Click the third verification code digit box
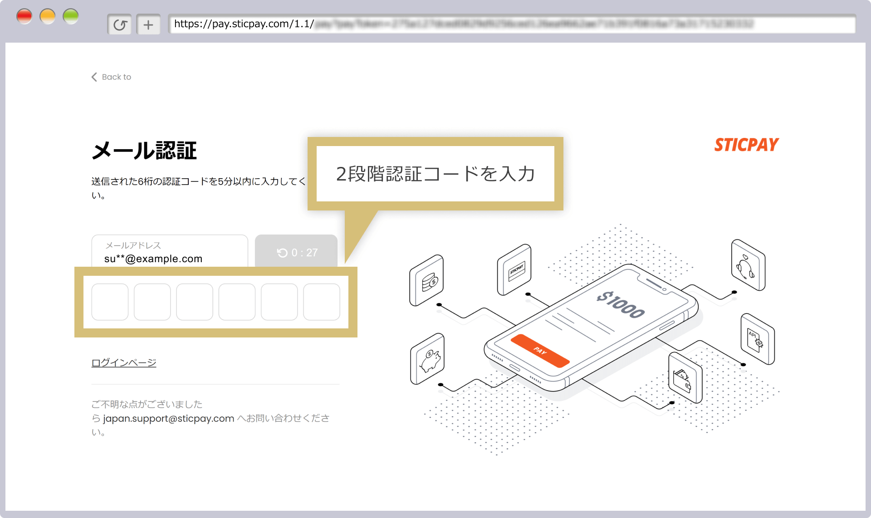This screenshot has height=518, width=871. tap(195, 302)
